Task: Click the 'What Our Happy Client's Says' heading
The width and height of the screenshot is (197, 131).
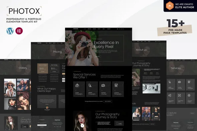Action: 46,90
